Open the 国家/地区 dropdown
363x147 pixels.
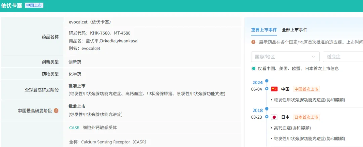285,57
